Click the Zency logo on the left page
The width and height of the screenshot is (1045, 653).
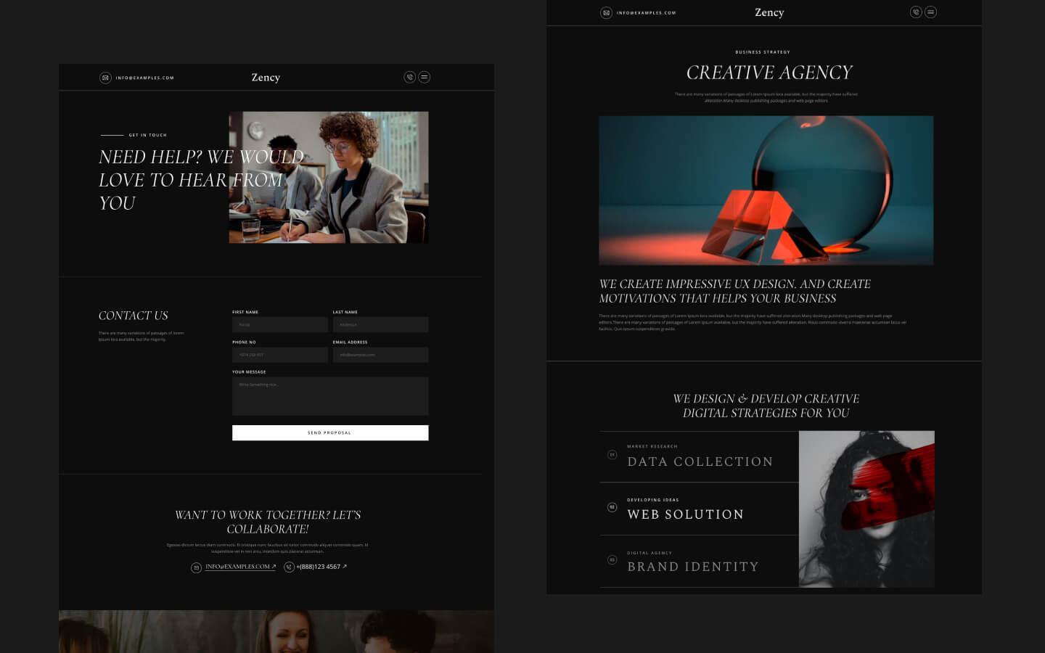tap(266, 77)
